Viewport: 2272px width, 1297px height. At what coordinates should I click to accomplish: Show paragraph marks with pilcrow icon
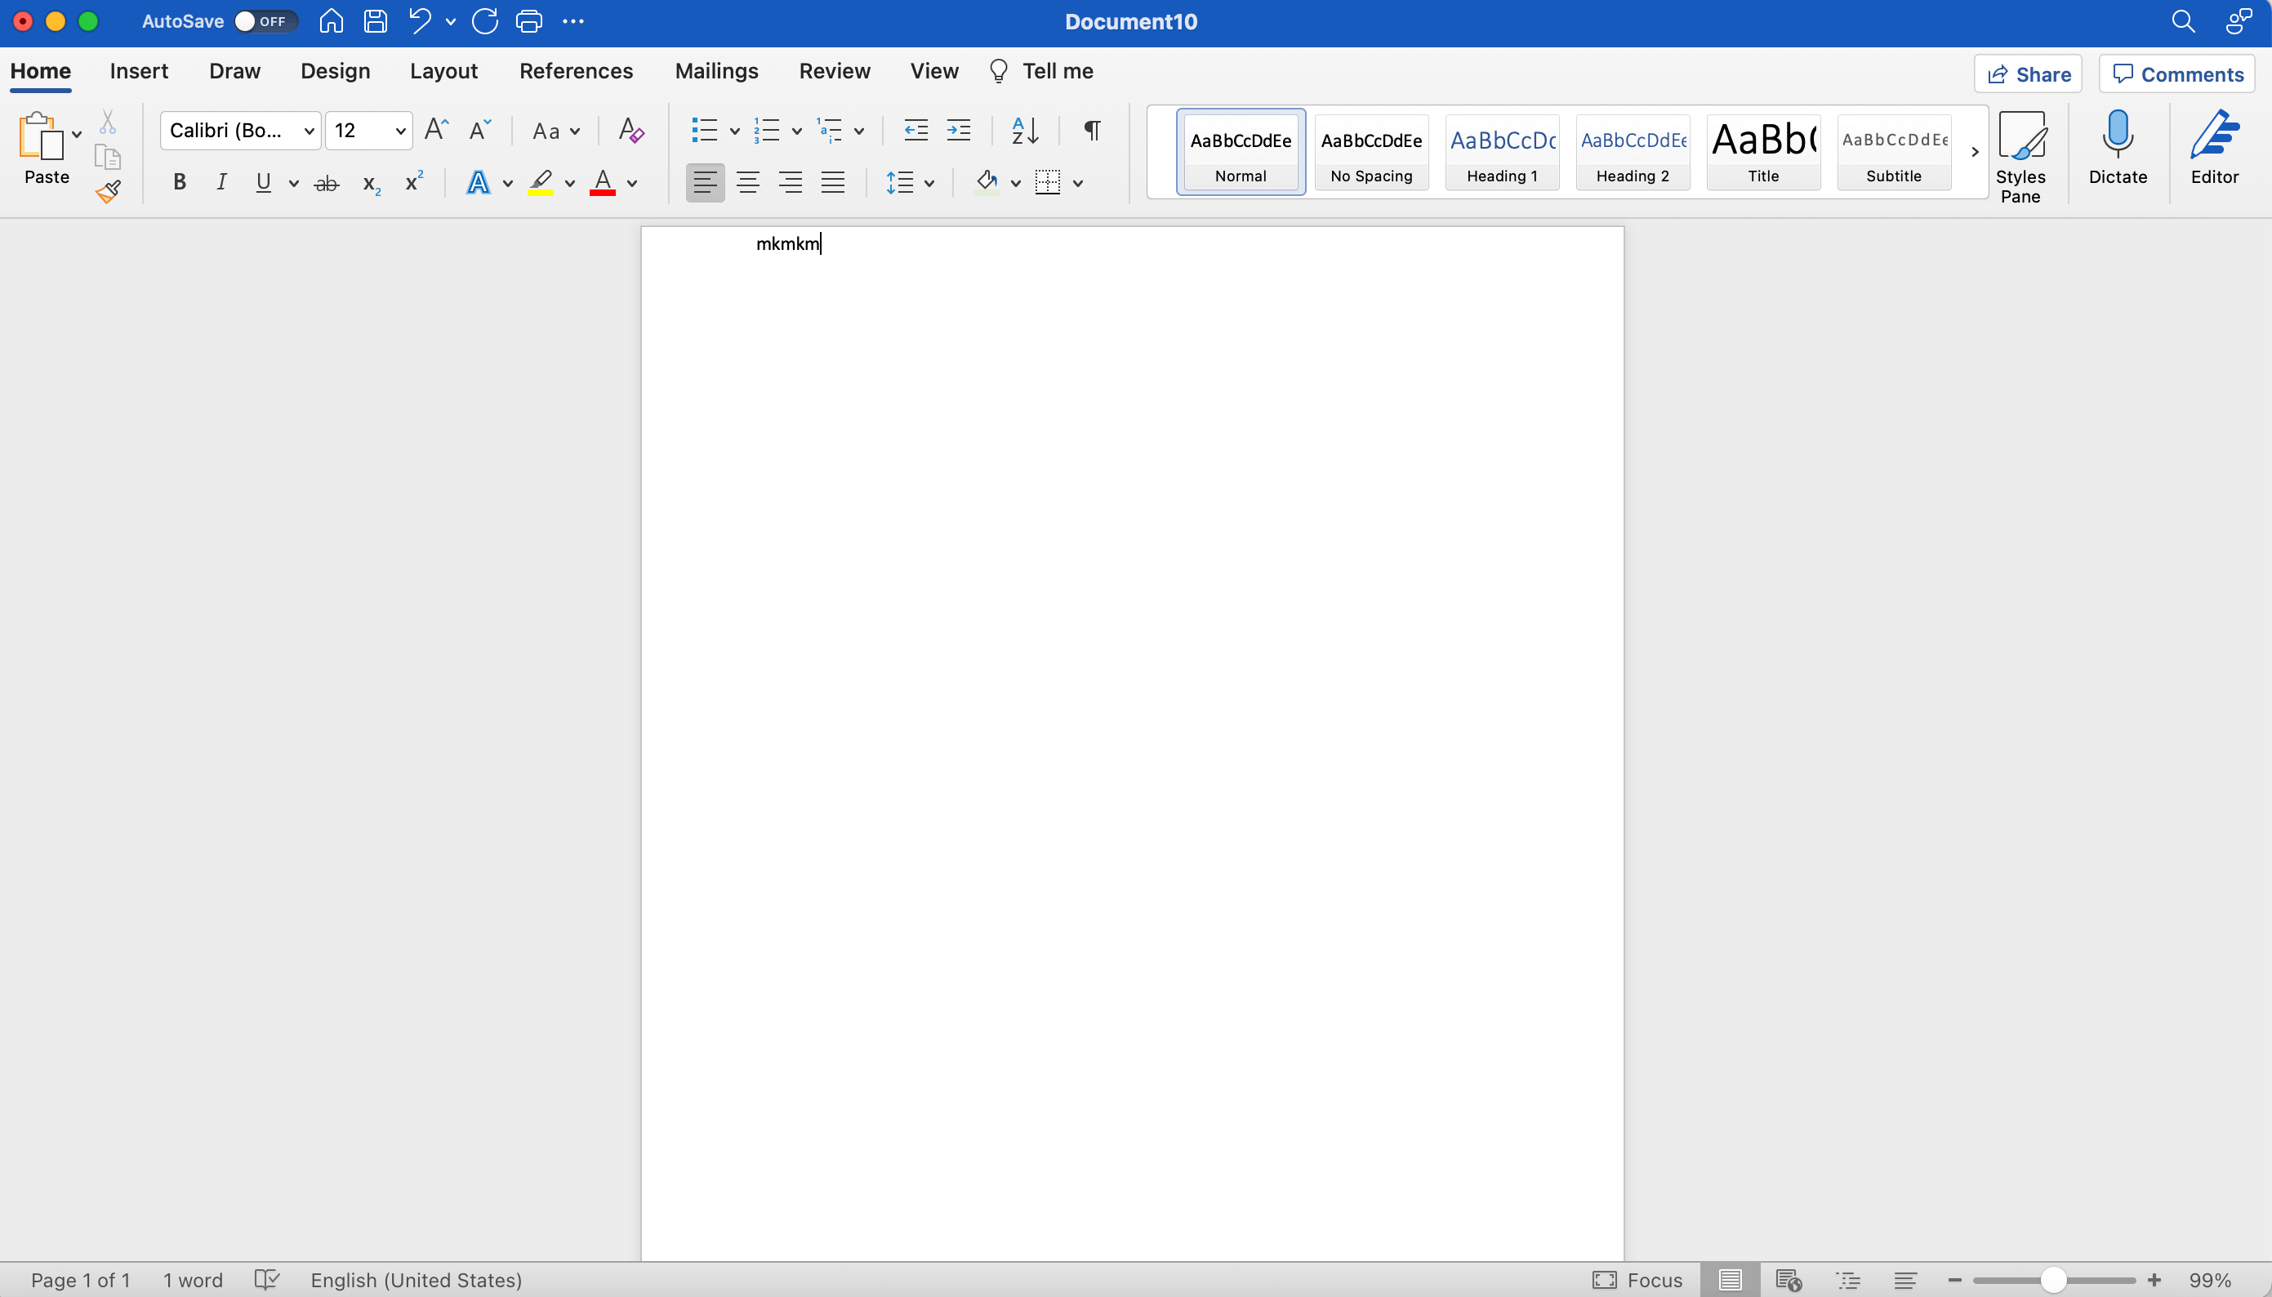[x=1091, y=131]
